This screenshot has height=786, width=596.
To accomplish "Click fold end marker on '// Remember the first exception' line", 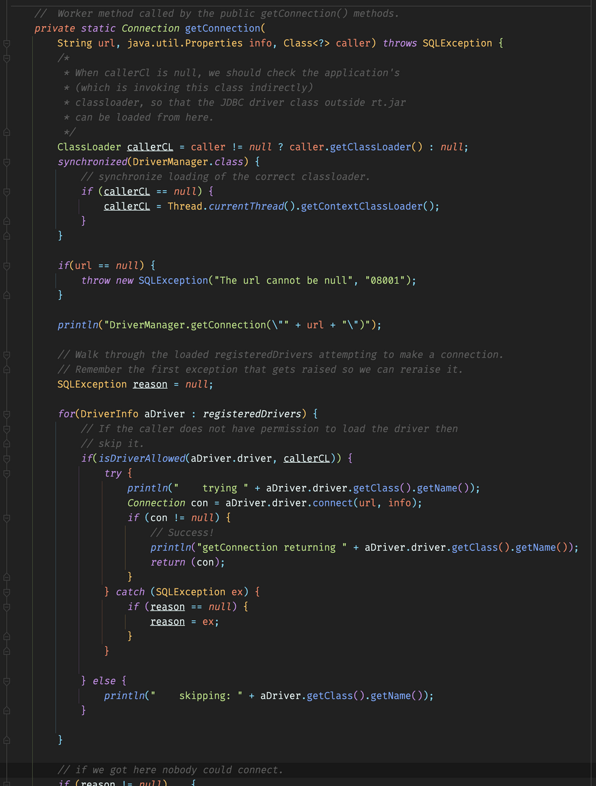I will tap(6, 370).
